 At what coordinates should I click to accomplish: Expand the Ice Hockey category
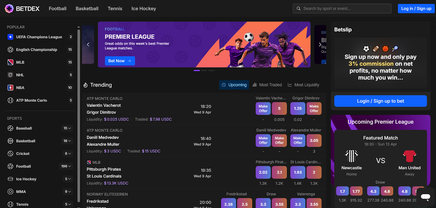tap(67, 179)
